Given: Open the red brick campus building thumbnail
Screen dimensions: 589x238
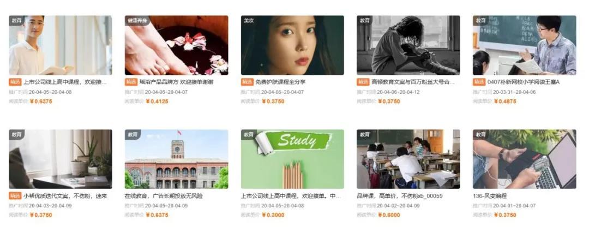Looking at the screenshot, I should pyautogui.click(x=176, y=159).
